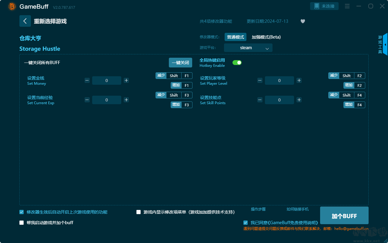The height and width of the screenshot is (243, 388).
Task: Click the Set Current Exp value field
Action: [x=107, y=100]
